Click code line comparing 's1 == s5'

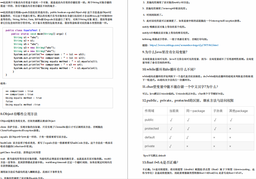49,54
